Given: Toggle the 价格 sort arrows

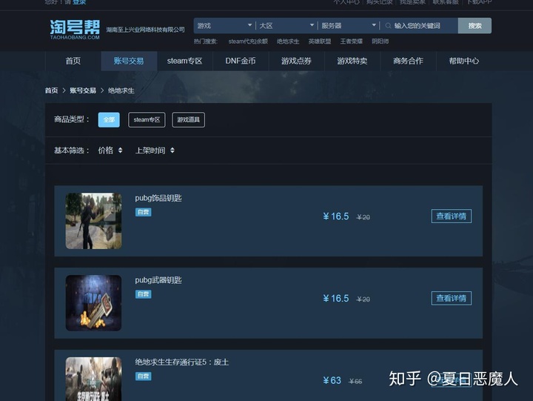Looking at the screenshot, I should tap(120, 150).
